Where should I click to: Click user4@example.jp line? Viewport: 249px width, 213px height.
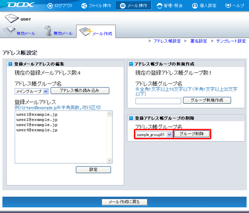click(x=36, y=130)
